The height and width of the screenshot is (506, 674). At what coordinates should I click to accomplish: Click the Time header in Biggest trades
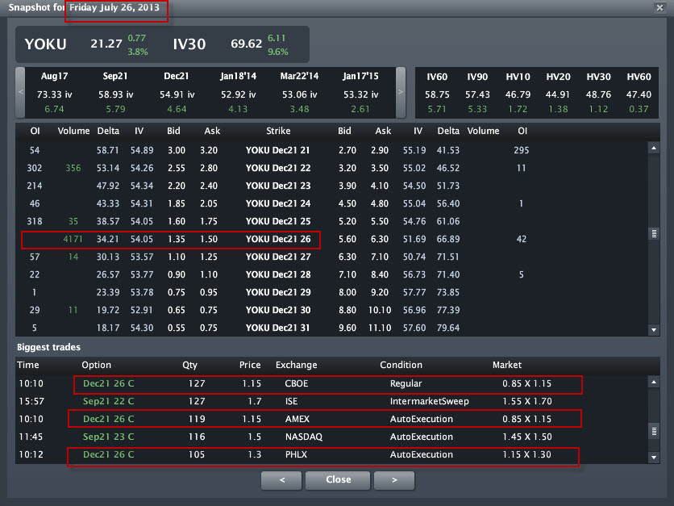(x=28, y=365)
